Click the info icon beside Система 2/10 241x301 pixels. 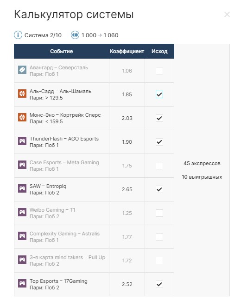pos(18,35)
